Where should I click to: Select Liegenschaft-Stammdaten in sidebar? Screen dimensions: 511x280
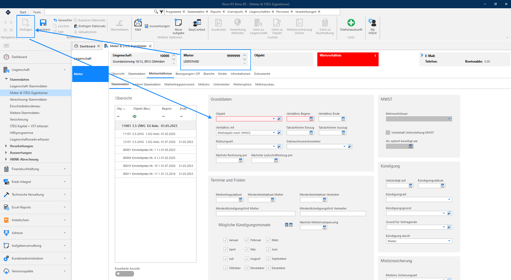29,86
